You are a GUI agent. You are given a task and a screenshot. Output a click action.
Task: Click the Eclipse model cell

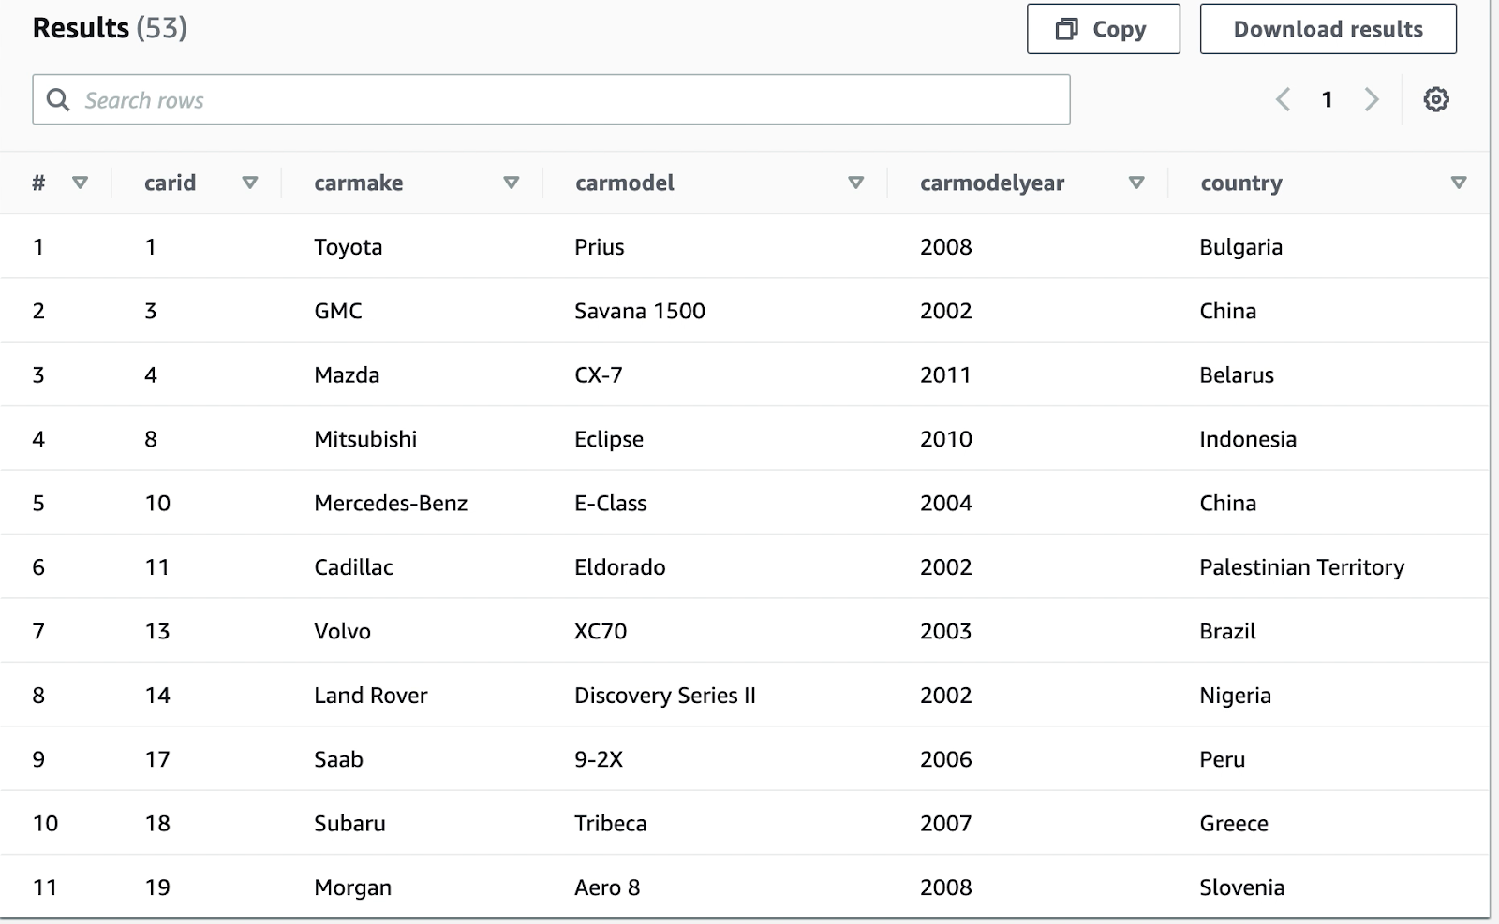pos(609,439)
